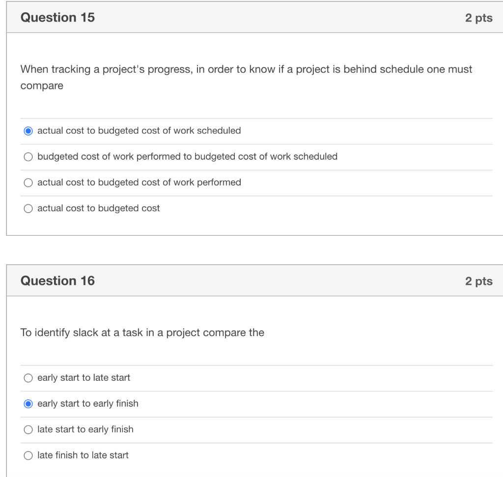Image resolution: width=503 pixels, height=477 pixels.
Task: Select "actual cost to budgeted cost of work performed"
Action: [x=28, y=182]
